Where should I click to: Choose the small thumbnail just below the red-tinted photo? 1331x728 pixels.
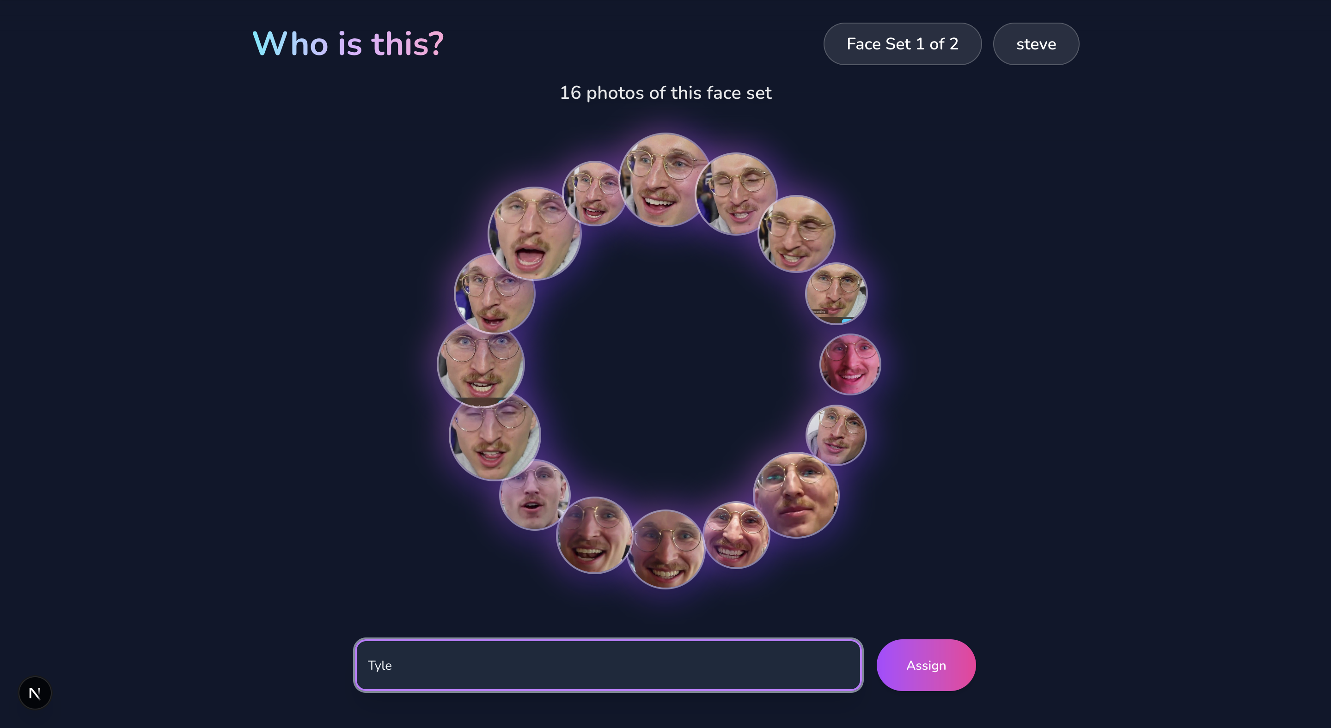836,435
